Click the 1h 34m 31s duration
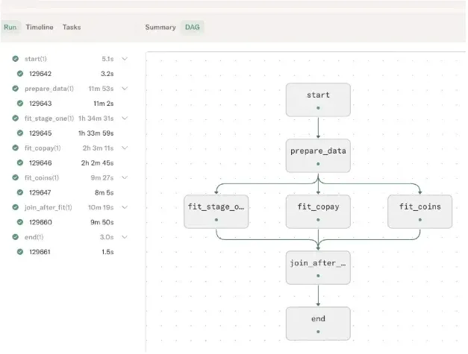Image resolution: width=468 pixels, height=354 pixels. coord(96,118)
